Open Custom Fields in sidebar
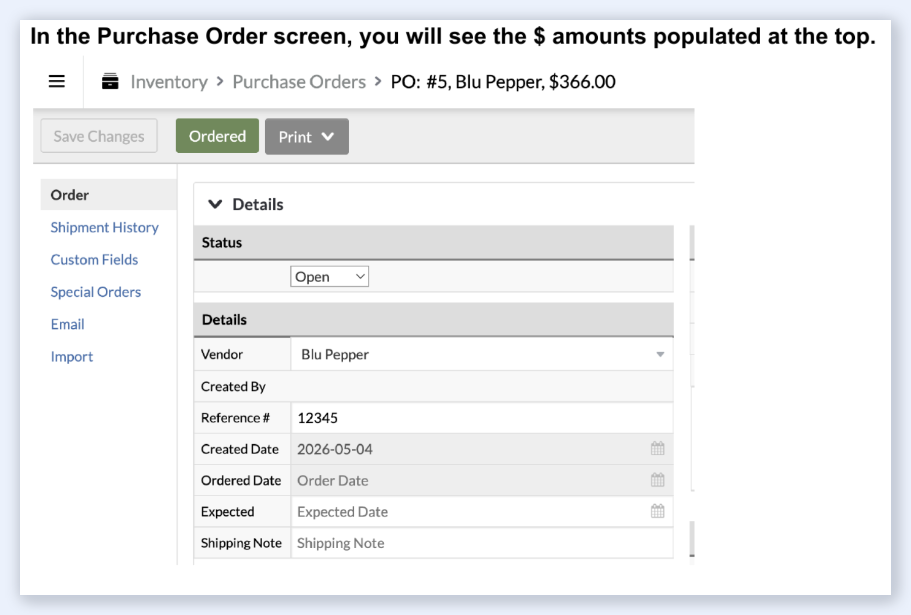The image size is (911, 615). [x=94, y=260]
